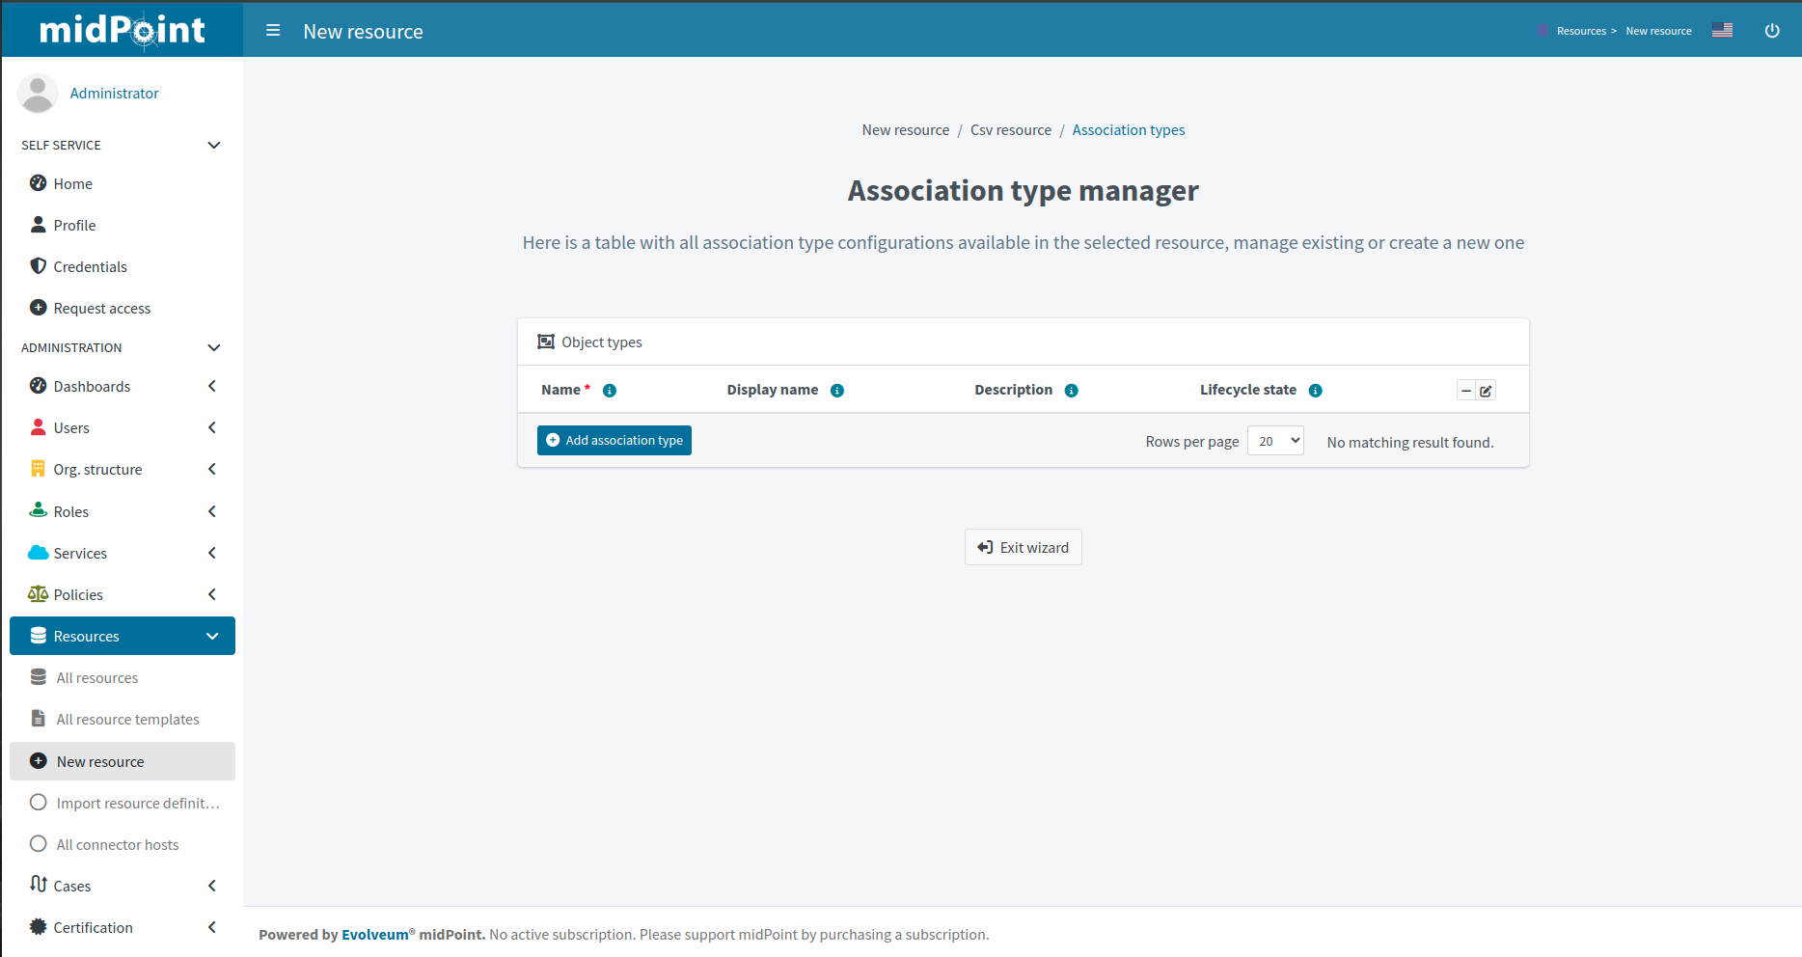Open the US flag language selector
Image resolution: width=1802 pixels, height=957 pixels.
[1722, 30]
